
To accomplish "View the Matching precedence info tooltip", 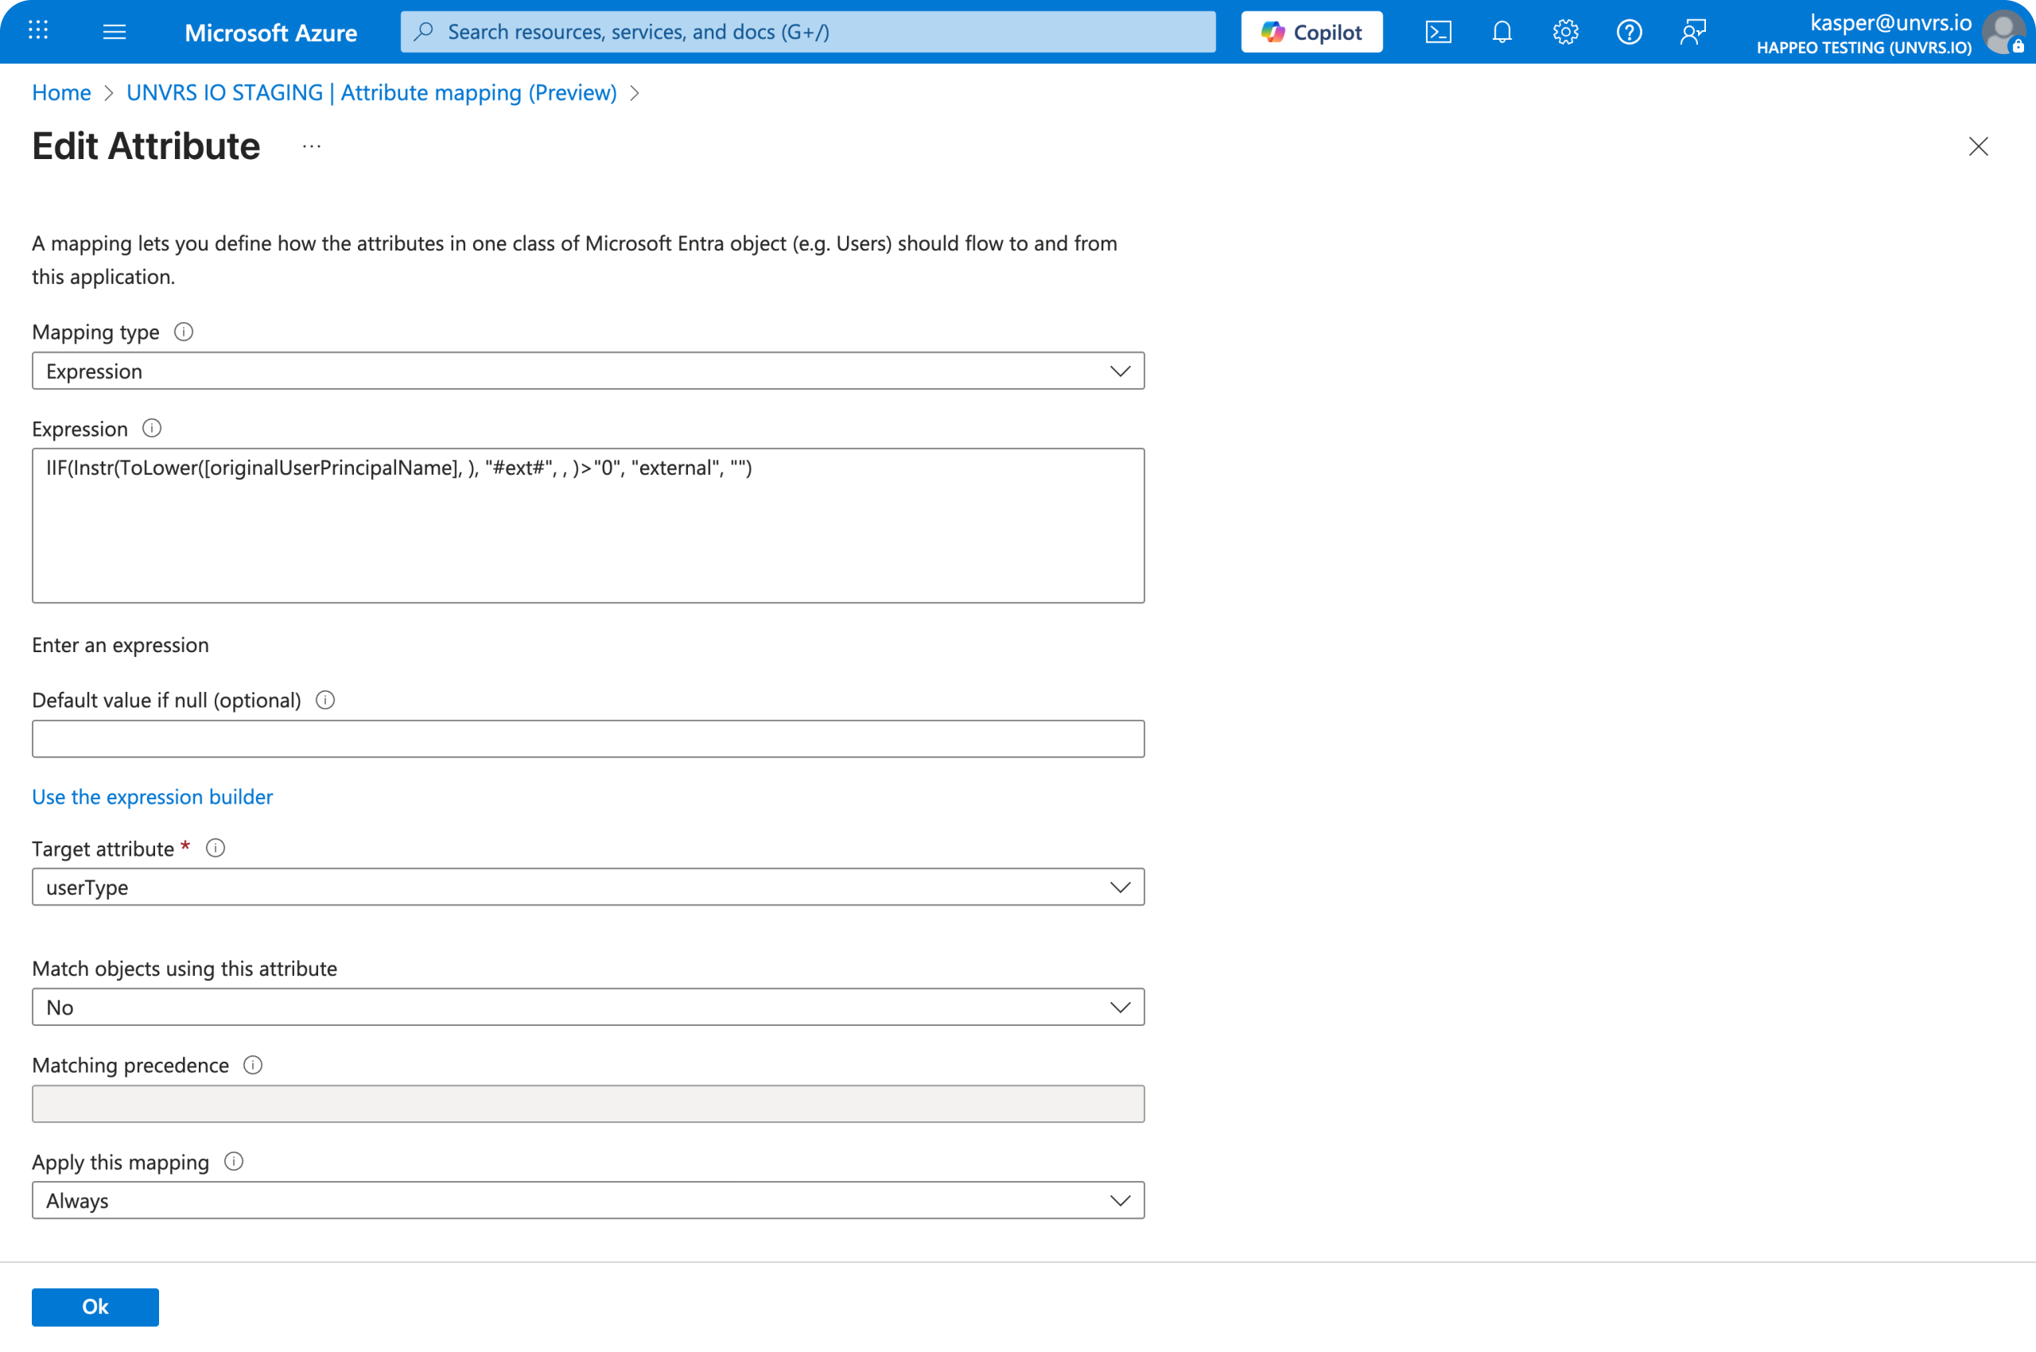I will (x=253, y=1065).
